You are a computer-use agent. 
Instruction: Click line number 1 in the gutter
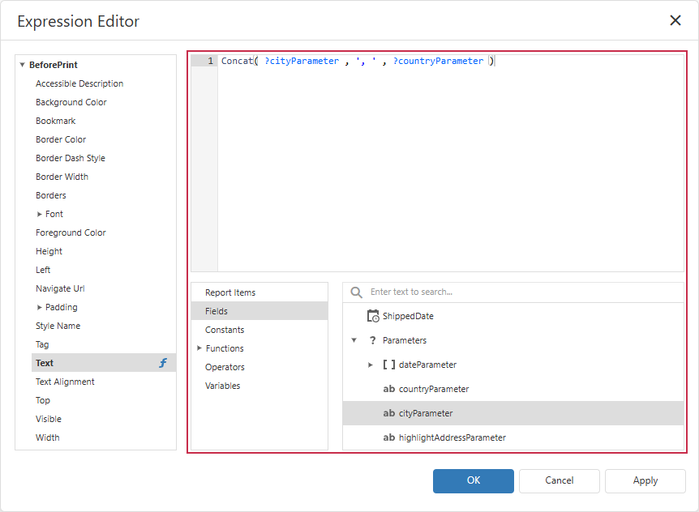click(x=210, y=61)
